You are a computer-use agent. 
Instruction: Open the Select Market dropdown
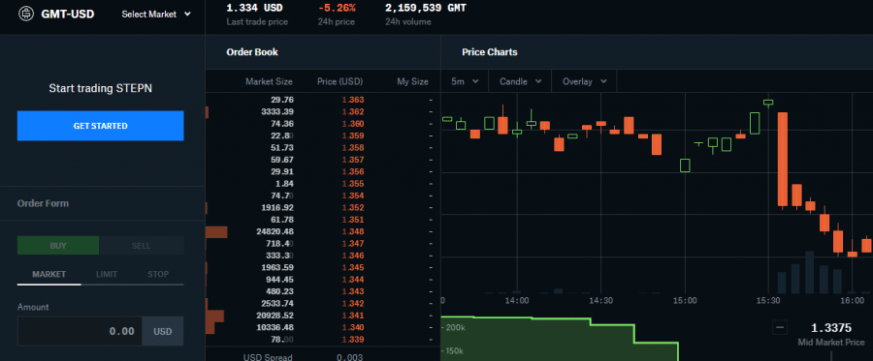(x=156, y=14)
